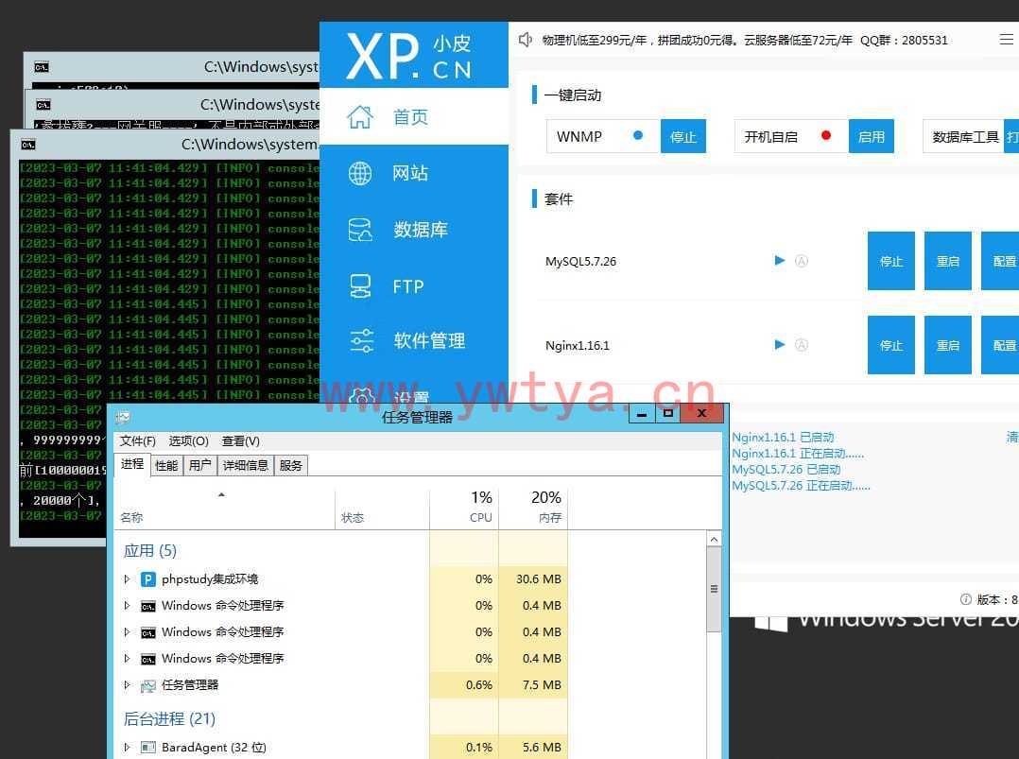Stop the MySQL5.7.26 service
The height and width of the screenshot is (759, 1019).
891,261
